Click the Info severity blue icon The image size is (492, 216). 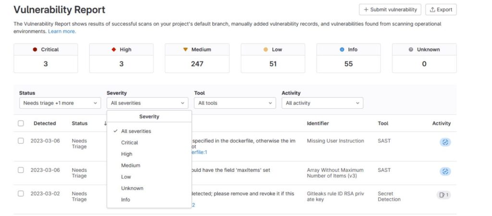(342, 50)
